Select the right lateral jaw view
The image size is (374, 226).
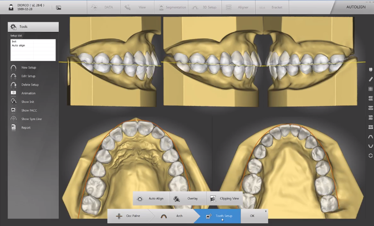114,61
